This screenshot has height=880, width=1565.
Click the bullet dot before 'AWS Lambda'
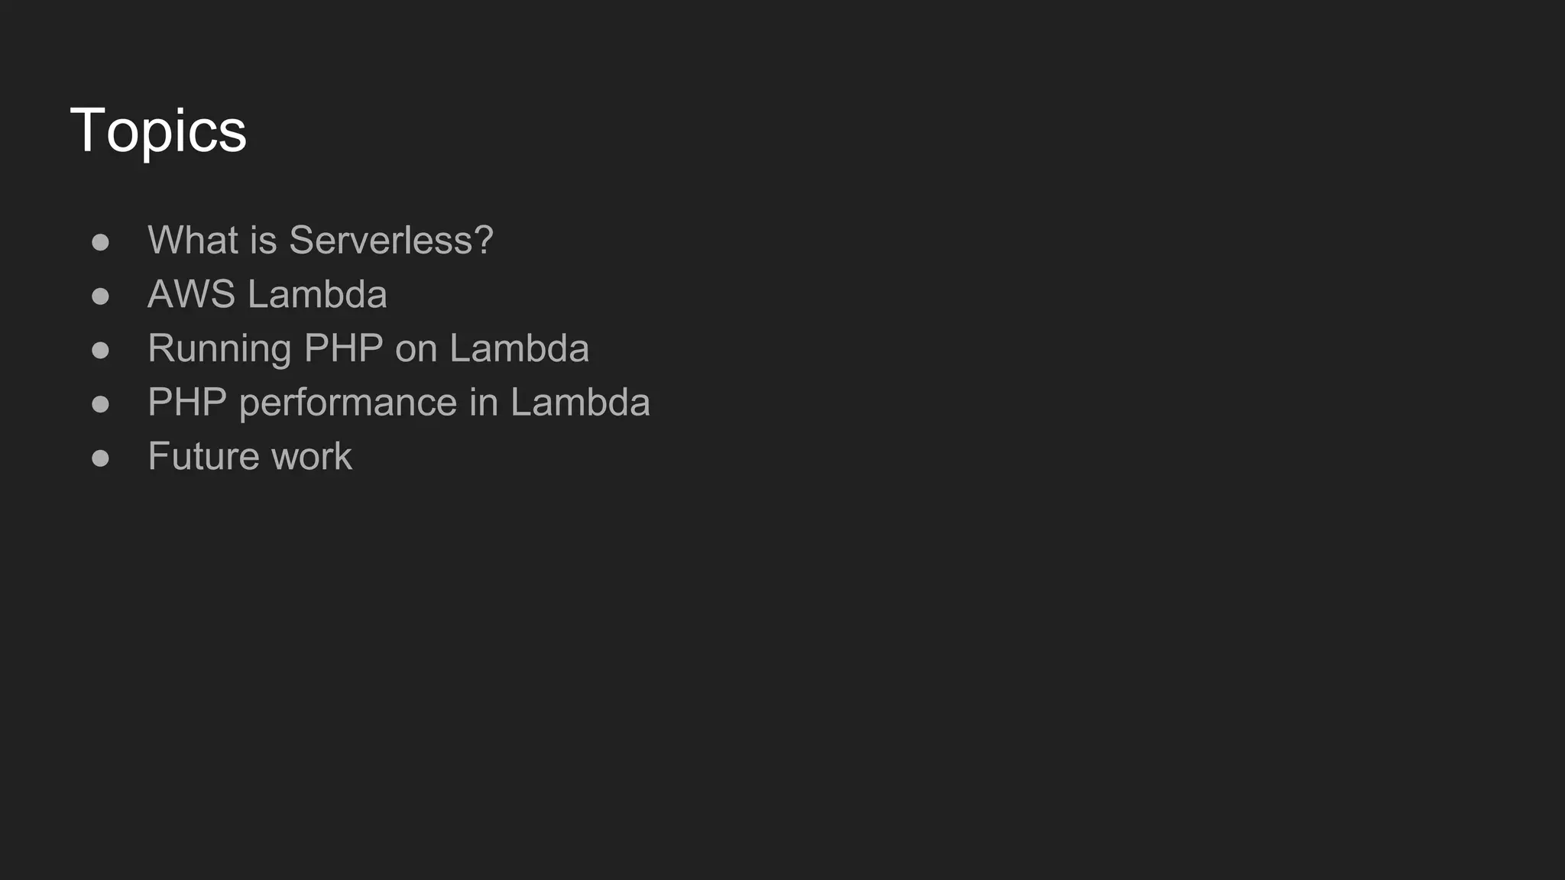[x=100, y=296]
